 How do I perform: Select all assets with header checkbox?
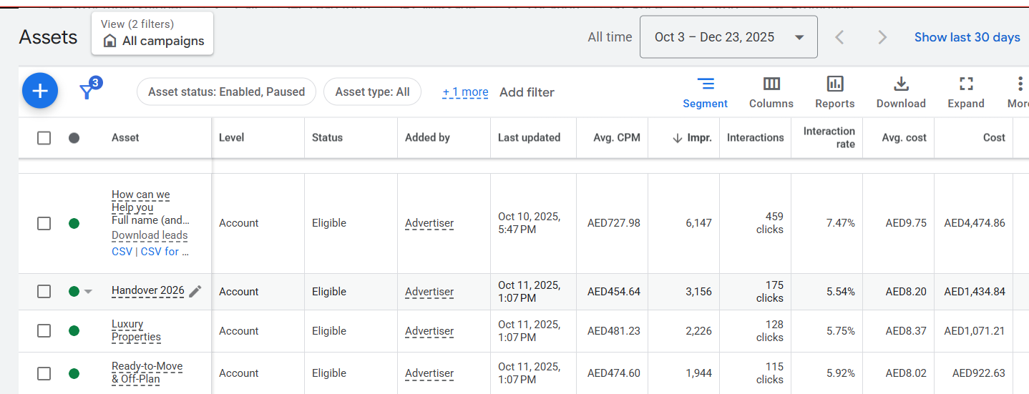click(x=44, y=138)
